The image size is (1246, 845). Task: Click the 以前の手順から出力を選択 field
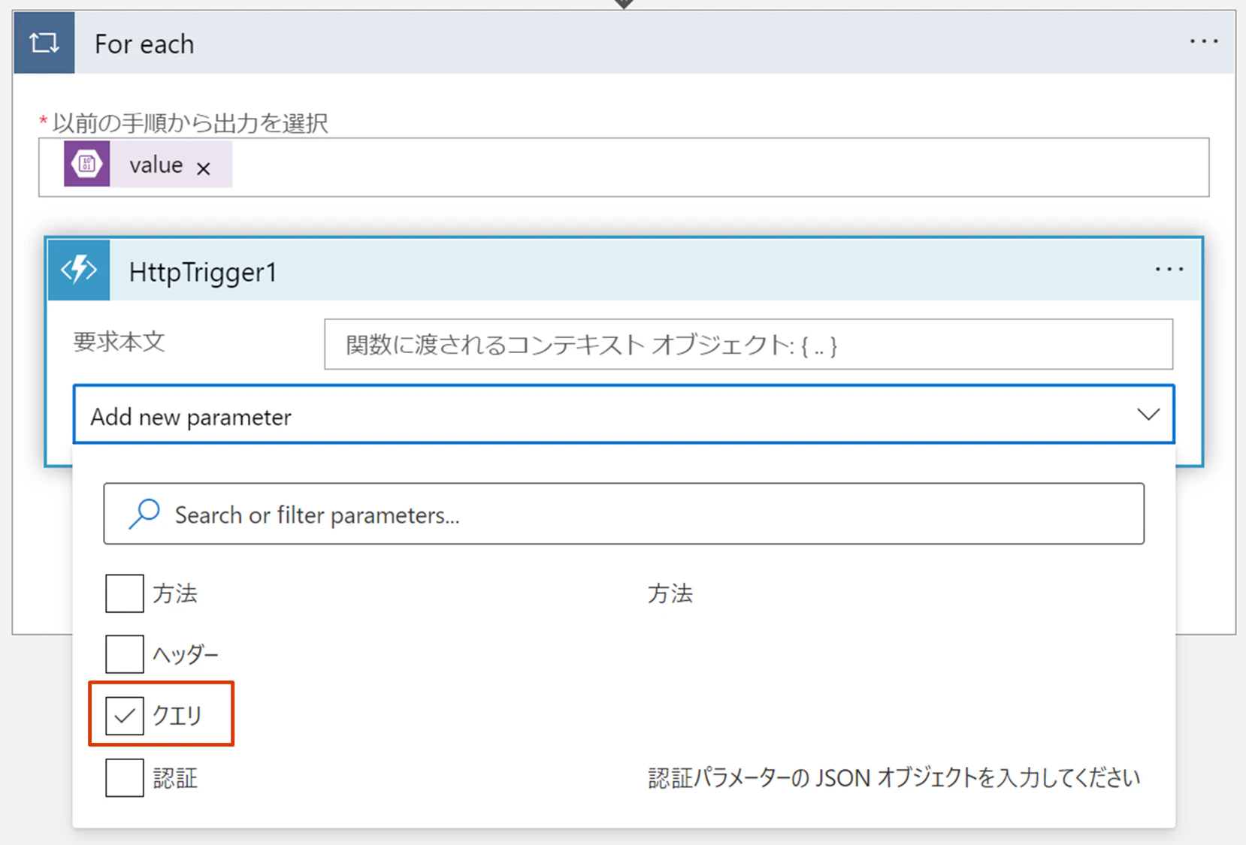point(624,167)
